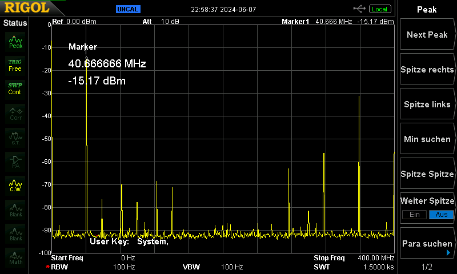The width and height of the screenshot is (457, 274).
Task: Go to menu page 1/2 indicator
Action: (427, 267)
